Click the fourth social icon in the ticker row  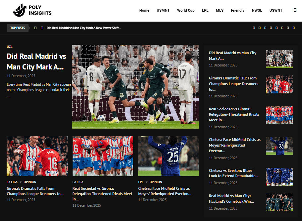coord(270,28)
